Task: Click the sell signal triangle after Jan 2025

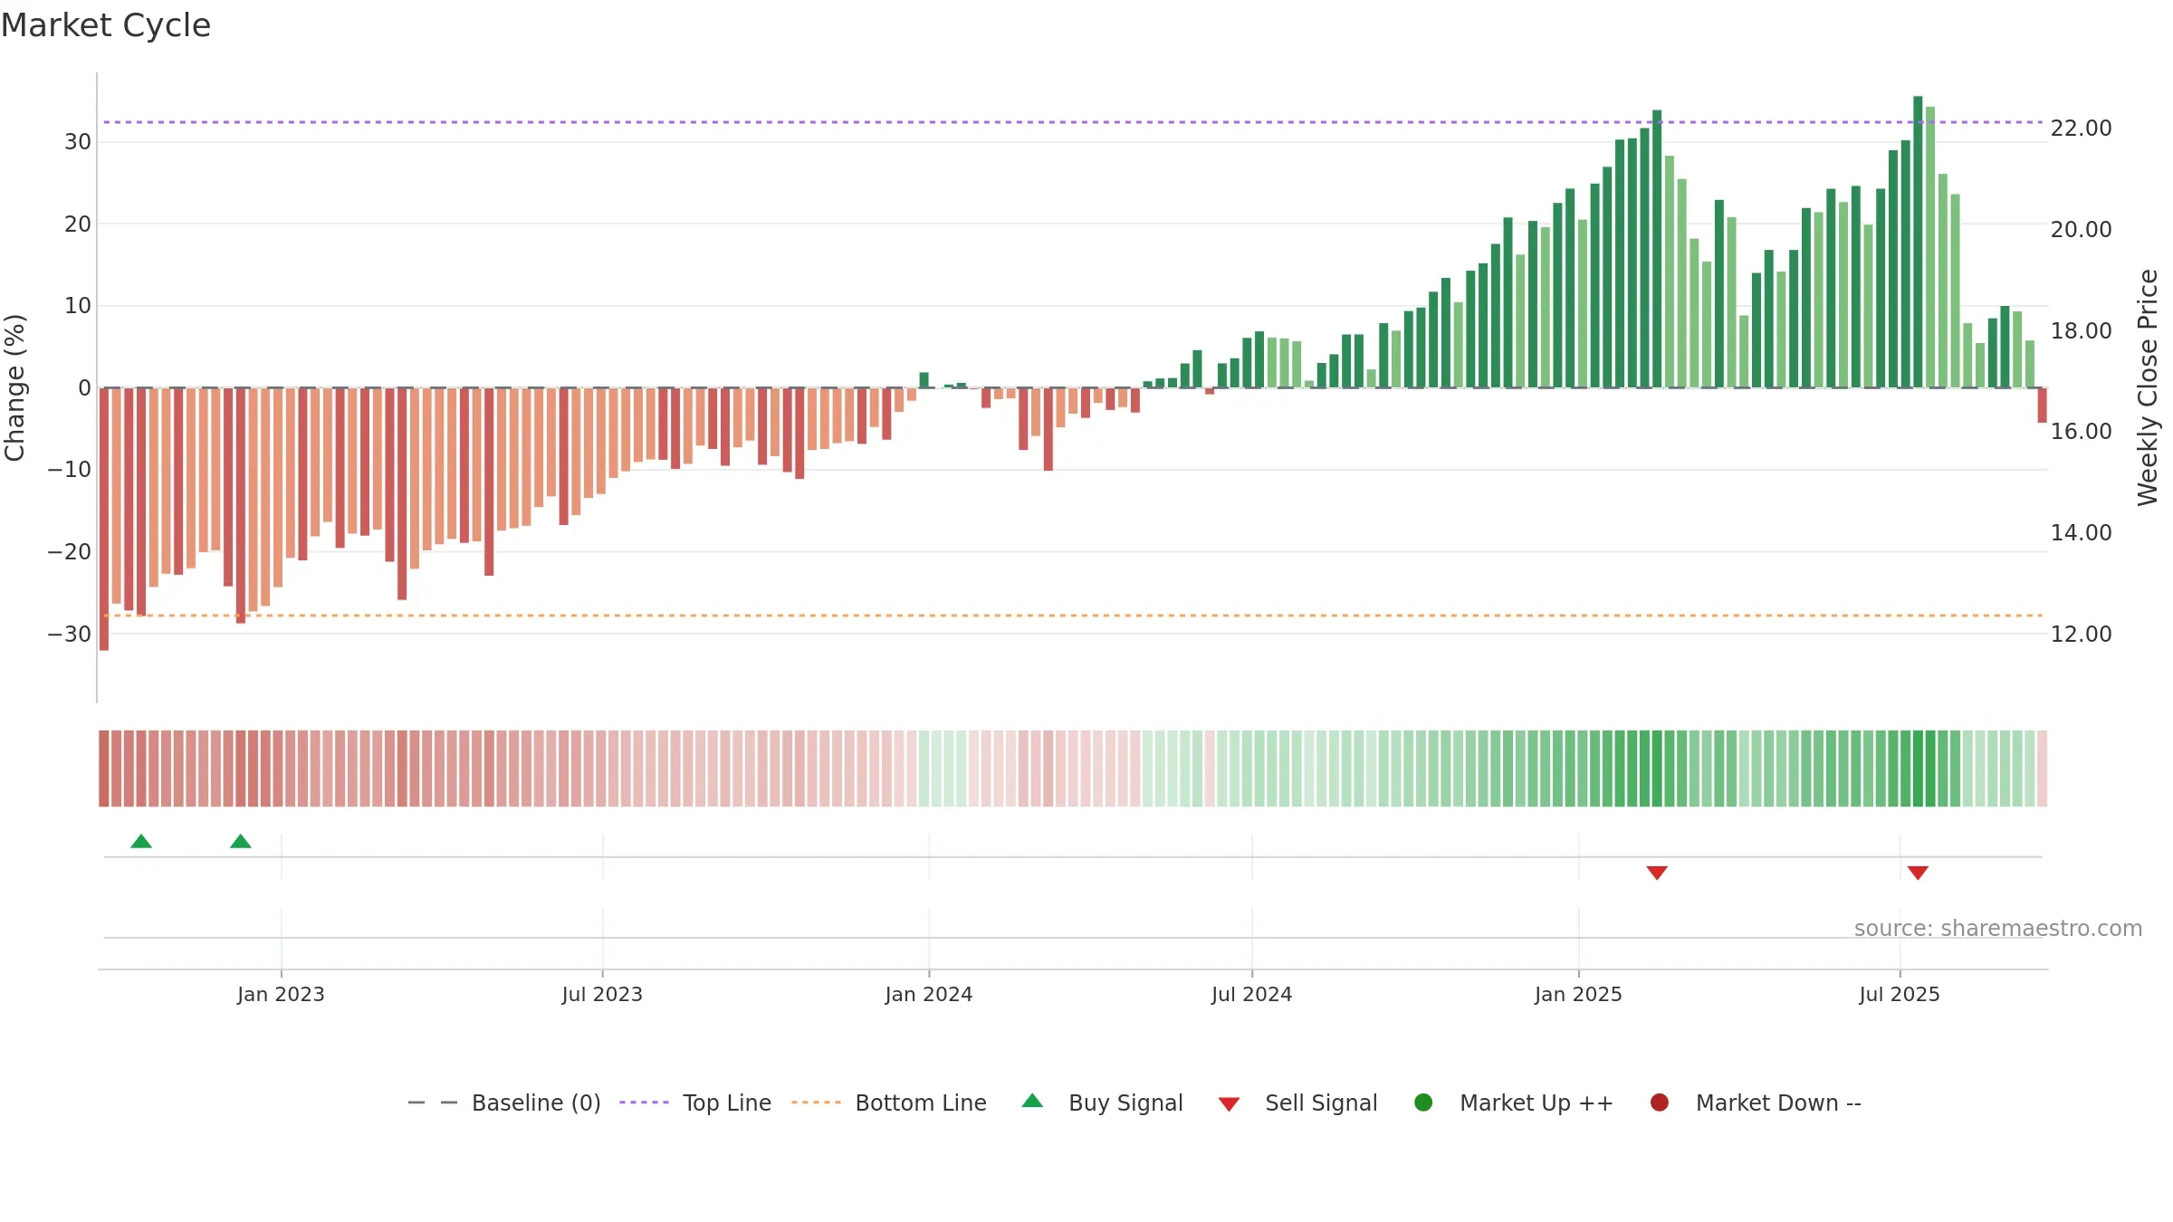Action: [1657, 873]
